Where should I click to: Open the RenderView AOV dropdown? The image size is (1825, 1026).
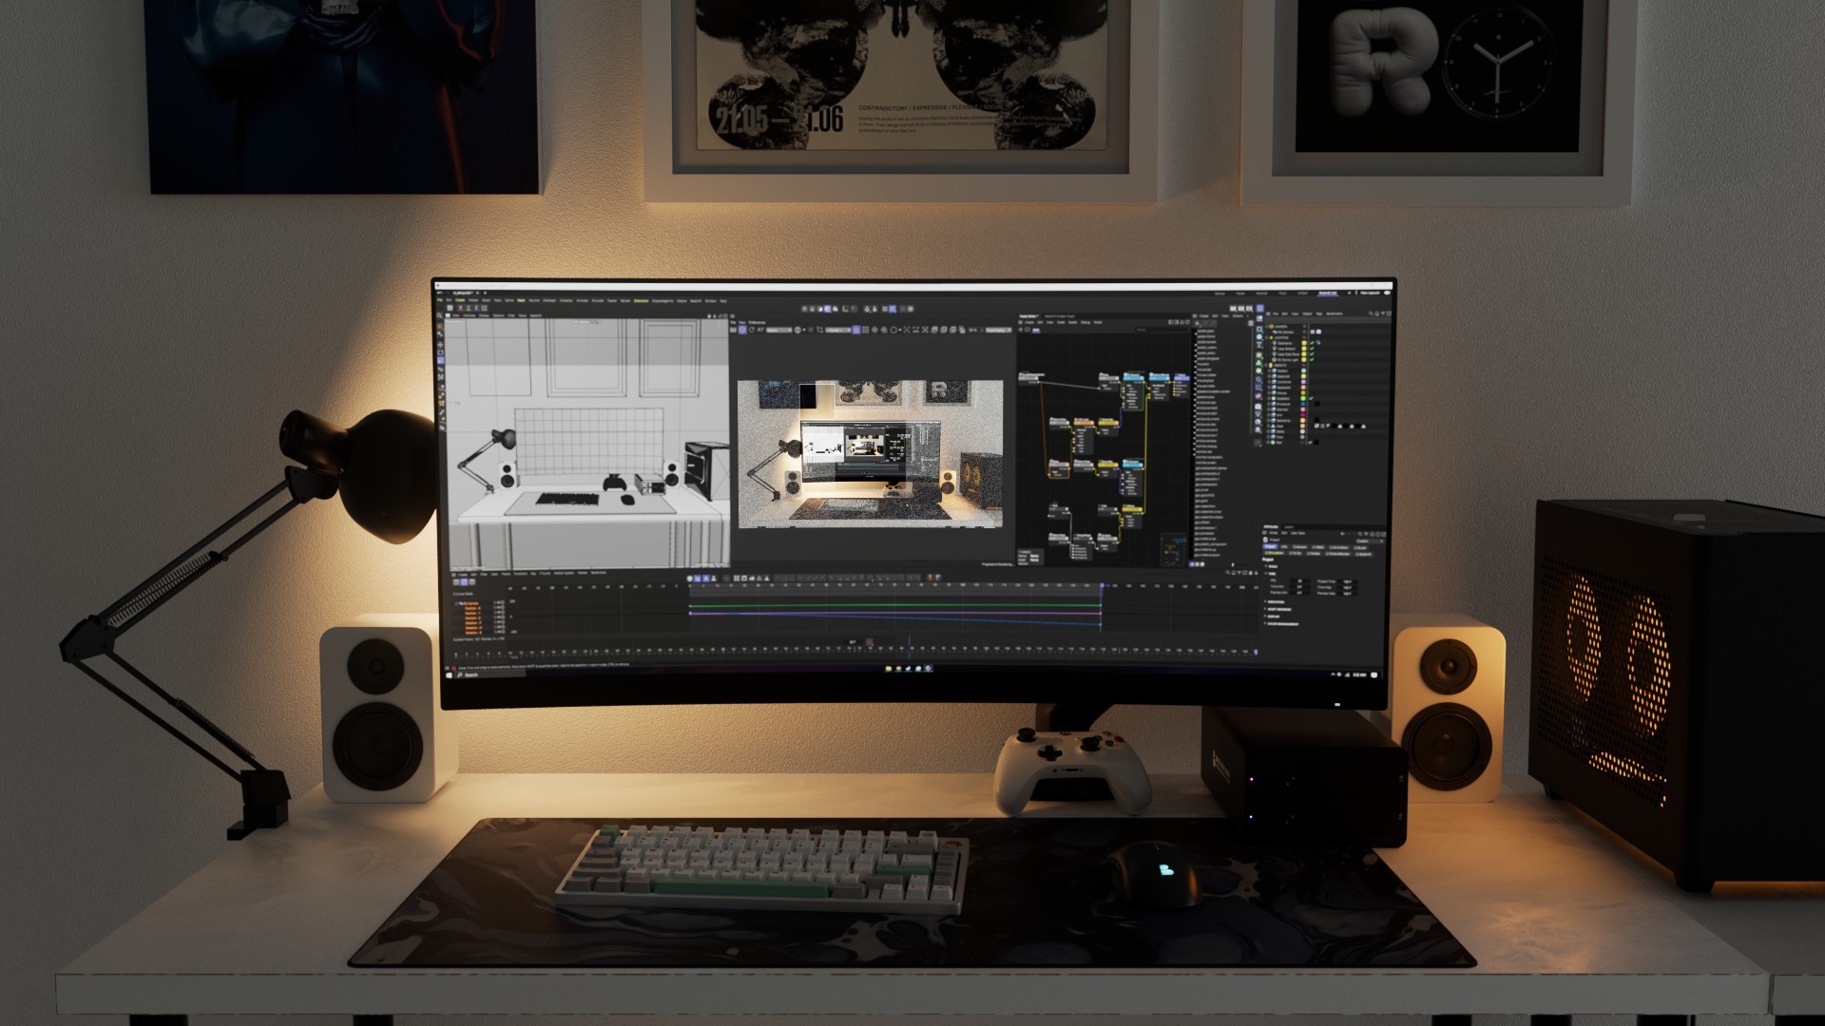pos(779,330)
